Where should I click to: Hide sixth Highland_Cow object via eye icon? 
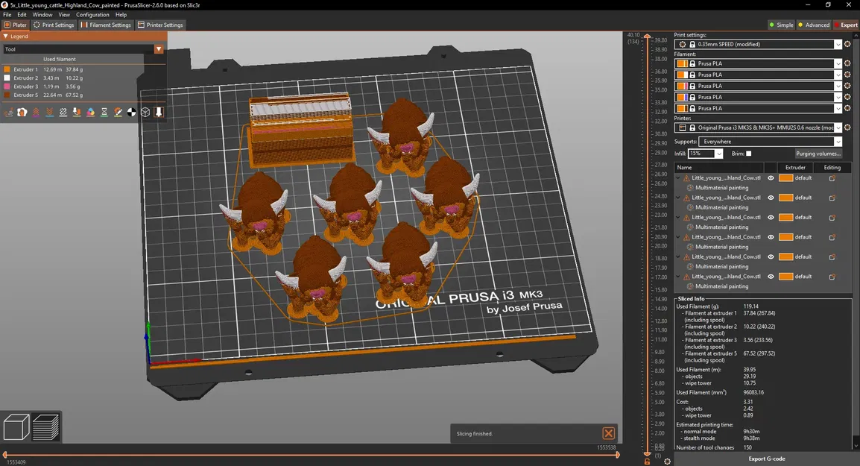[x=771, y=277]
